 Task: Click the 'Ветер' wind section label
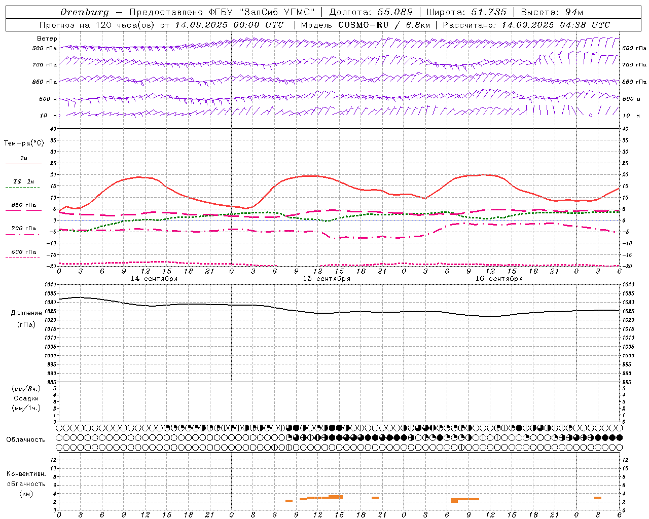click(x=47, y=39)
